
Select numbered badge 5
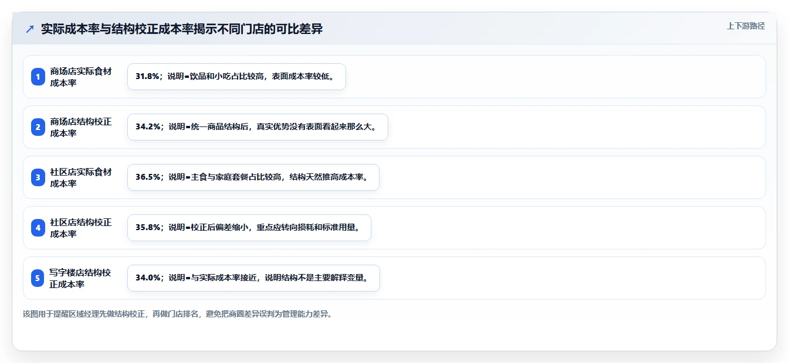[x=38, y=278]
